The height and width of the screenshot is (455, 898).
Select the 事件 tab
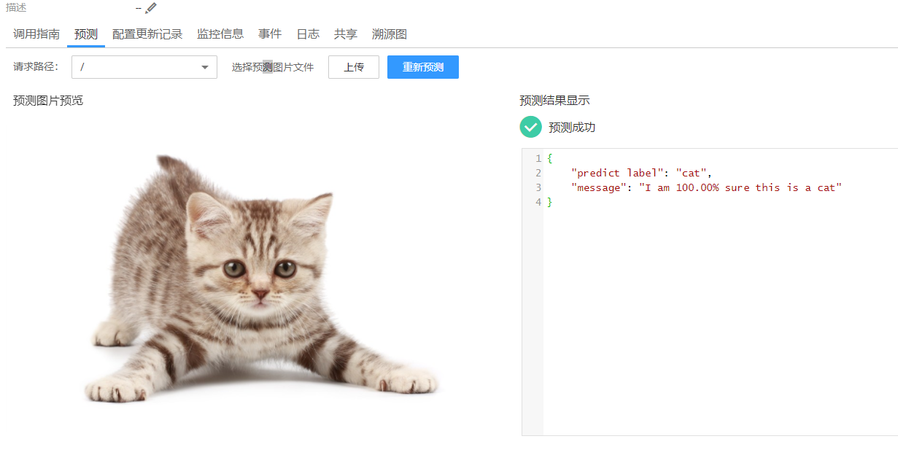[x=270, y=34]
